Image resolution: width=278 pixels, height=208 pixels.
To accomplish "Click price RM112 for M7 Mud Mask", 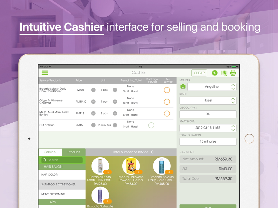I will tap(80, 113).
